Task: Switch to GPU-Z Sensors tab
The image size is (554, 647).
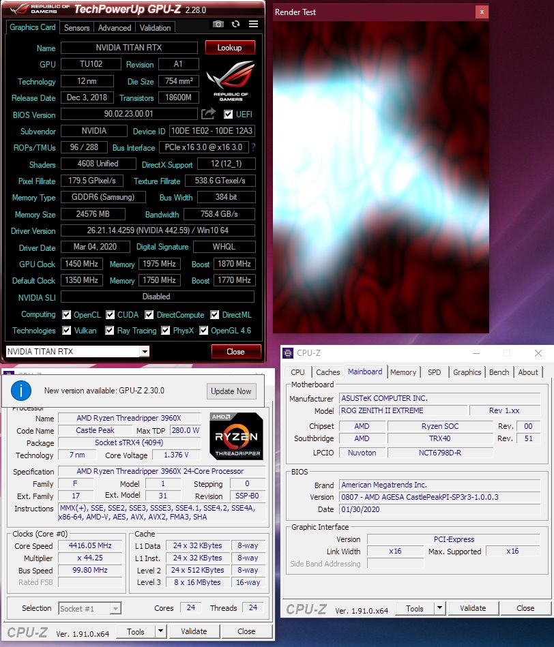Action: (77, 28)
